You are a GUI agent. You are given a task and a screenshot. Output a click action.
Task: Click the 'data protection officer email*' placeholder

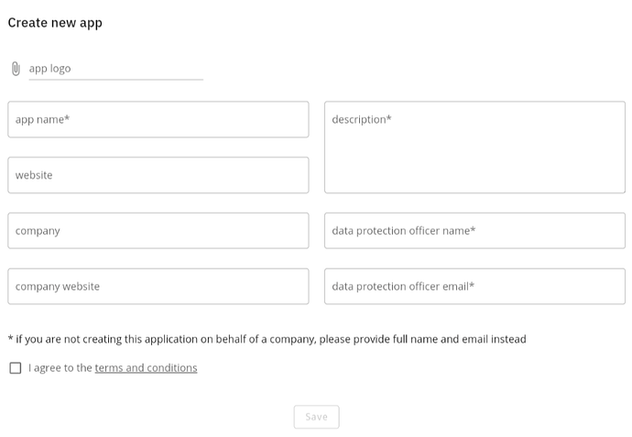(x=403, y=287)
